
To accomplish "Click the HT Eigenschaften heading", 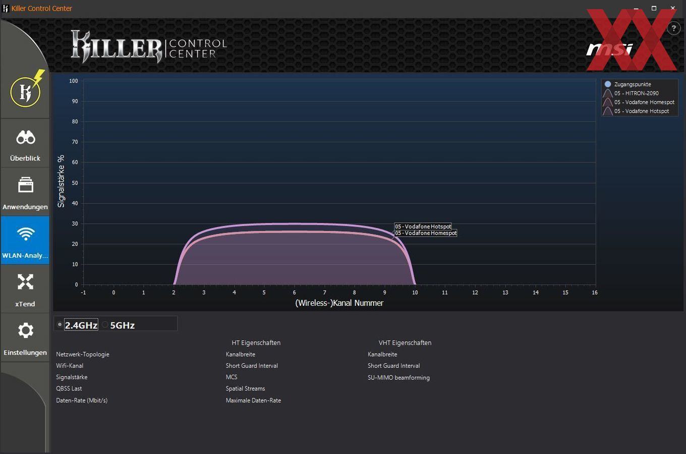I will pos(256,343).
